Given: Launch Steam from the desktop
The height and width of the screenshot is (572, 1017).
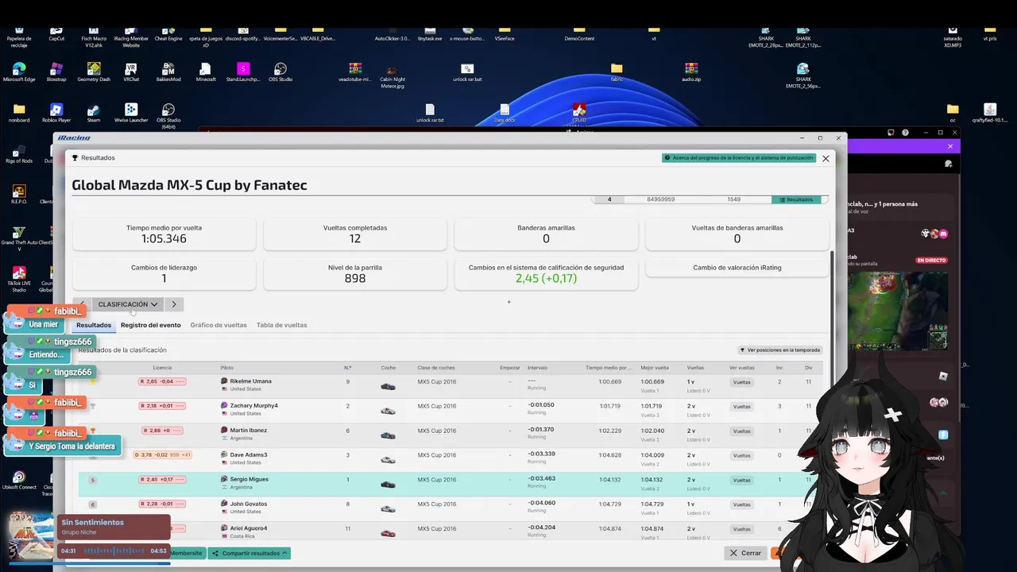Looking at the screenshot, I should point(94,113).
